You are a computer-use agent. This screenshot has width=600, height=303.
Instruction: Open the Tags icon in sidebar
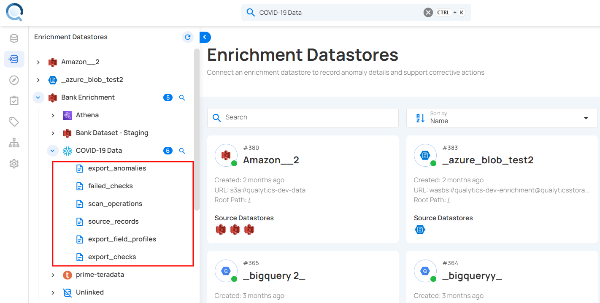[14, 122]
